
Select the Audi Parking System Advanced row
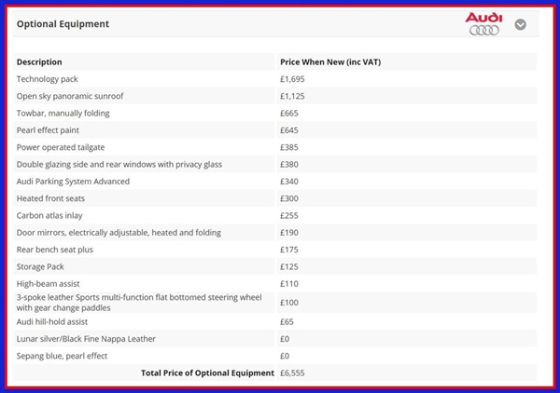point(73,182)
